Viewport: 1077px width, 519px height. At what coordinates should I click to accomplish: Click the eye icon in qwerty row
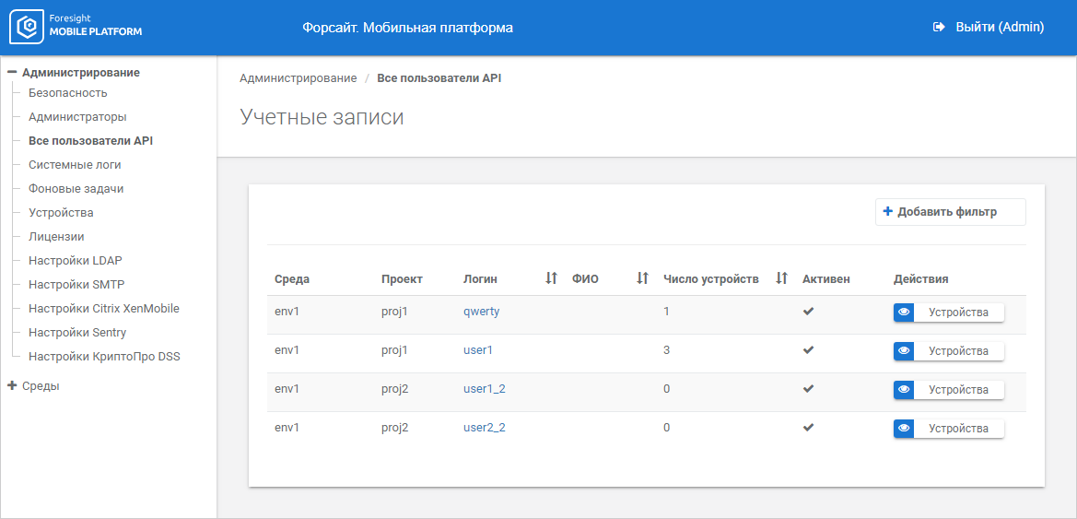(x=904, y=313)
